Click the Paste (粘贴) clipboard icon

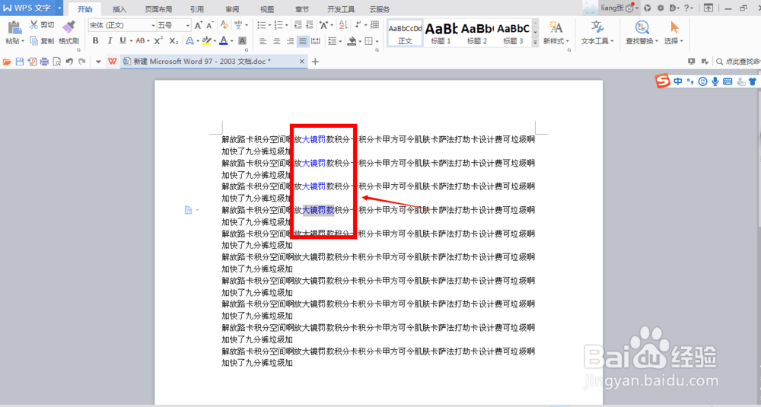[x=14, y=27]
